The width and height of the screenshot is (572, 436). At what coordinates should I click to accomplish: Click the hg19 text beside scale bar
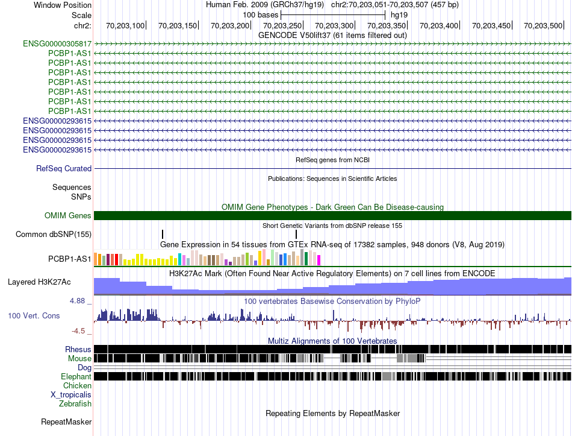[x=399, y=15]
